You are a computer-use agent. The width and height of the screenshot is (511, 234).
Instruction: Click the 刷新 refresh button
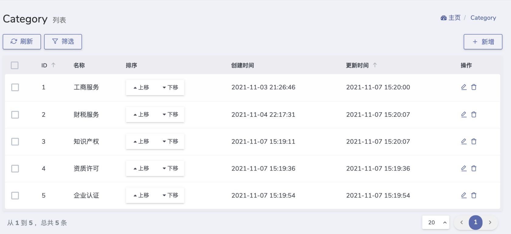coord(22,42)
